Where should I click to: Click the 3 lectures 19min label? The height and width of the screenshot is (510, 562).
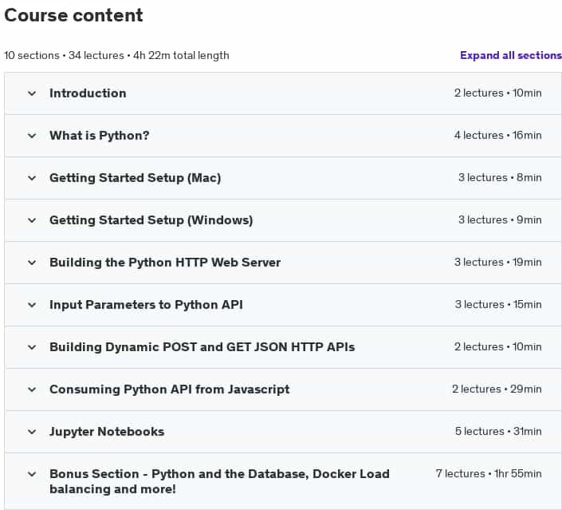point(498,262)
